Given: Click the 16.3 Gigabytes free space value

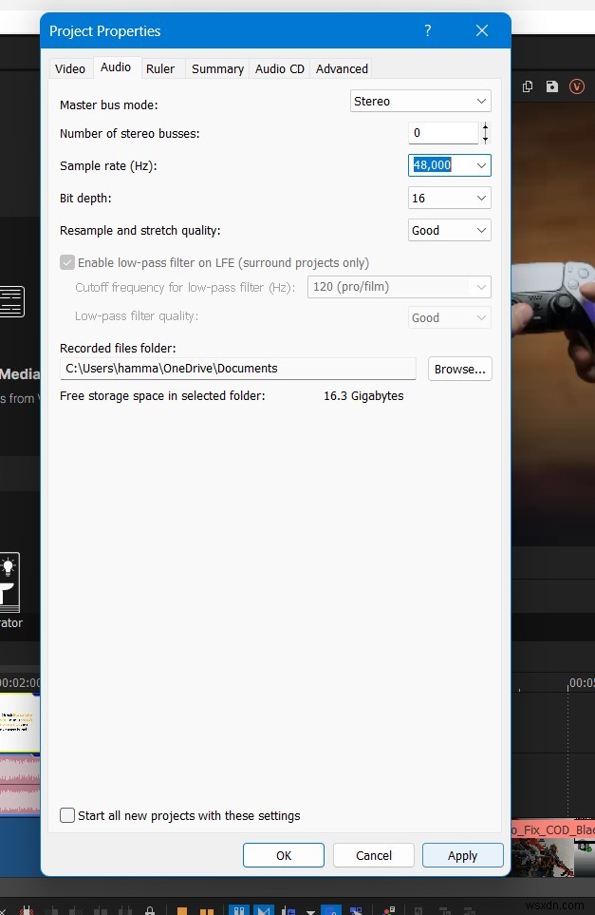Looking at the screenshot, I should 363,395.
